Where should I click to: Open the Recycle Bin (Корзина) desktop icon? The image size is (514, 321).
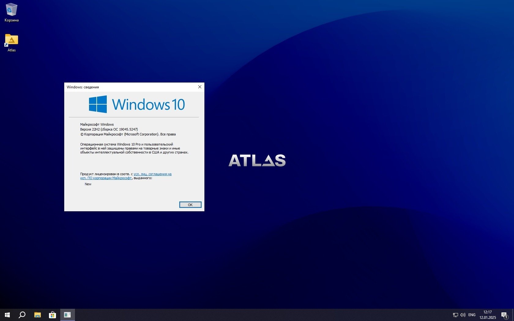point(12,13)
